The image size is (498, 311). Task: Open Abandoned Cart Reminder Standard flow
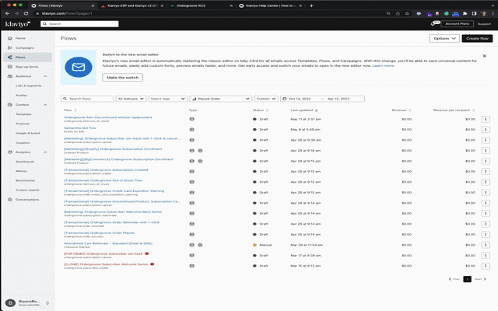tap(108, 243)
